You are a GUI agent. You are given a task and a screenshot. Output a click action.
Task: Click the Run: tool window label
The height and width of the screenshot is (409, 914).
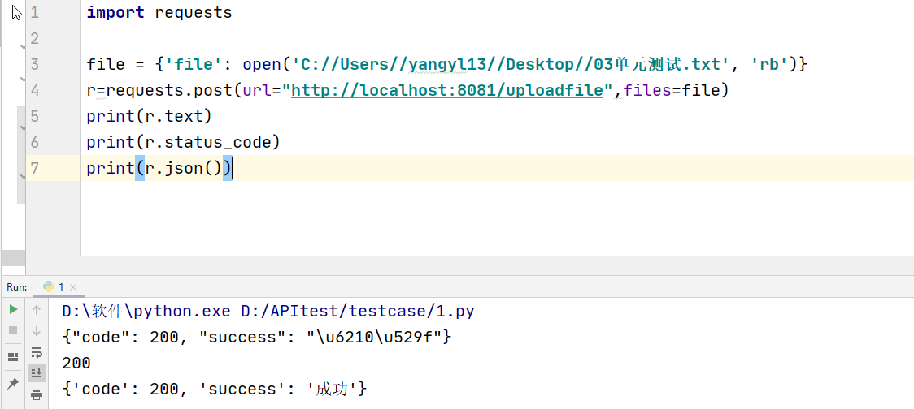coord(17,286)
